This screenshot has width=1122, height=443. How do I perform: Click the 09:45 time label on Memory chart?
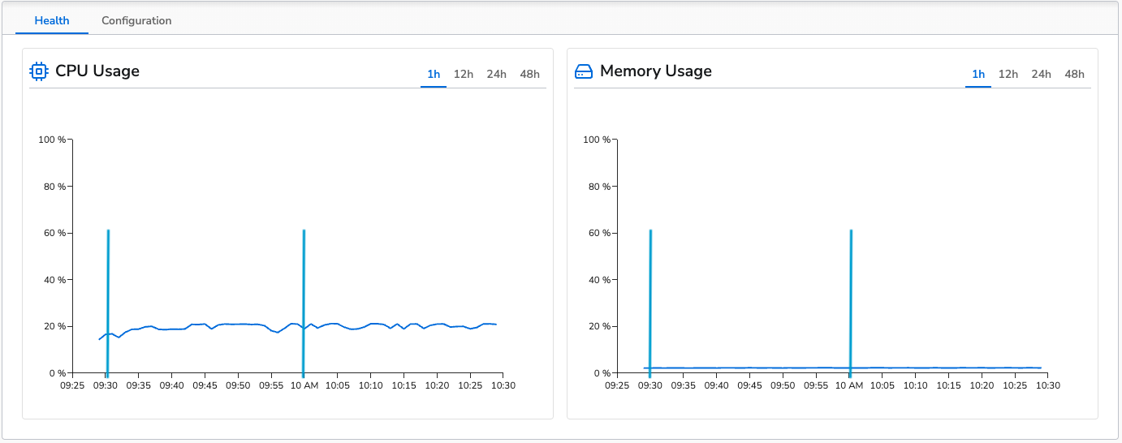[749, 385]
